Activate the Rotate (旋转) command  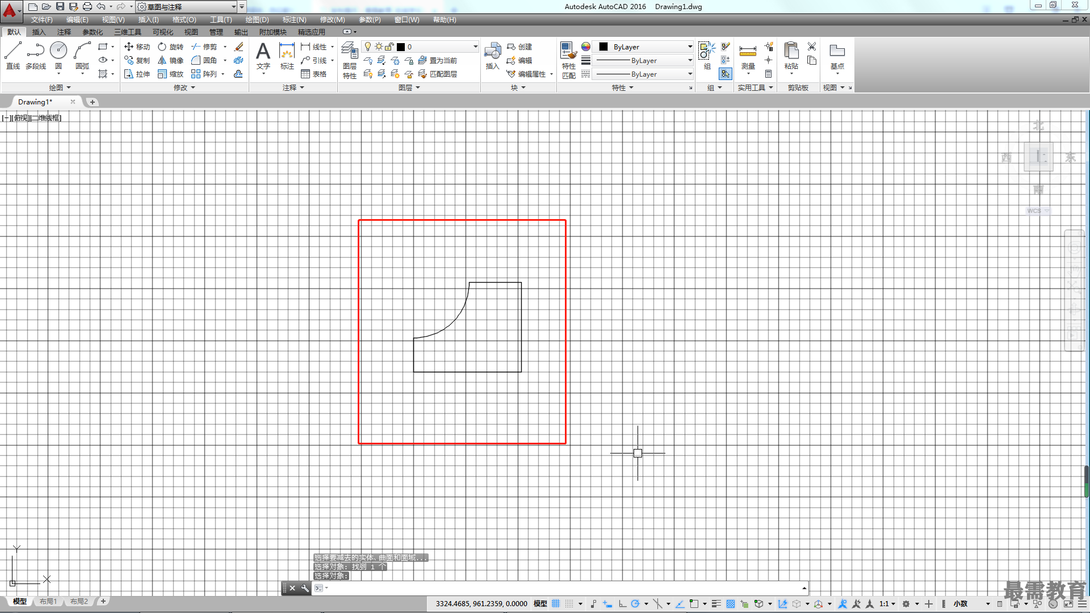click(171, 47)
